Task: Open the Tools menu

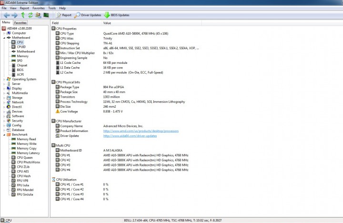Action: click(52, 8)
